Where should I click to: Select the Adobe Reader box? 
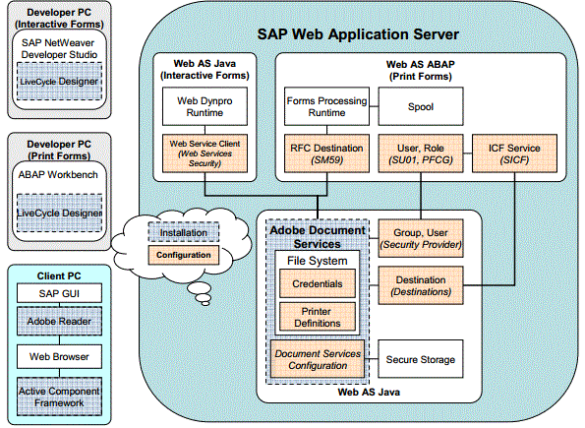coord(59,321)
